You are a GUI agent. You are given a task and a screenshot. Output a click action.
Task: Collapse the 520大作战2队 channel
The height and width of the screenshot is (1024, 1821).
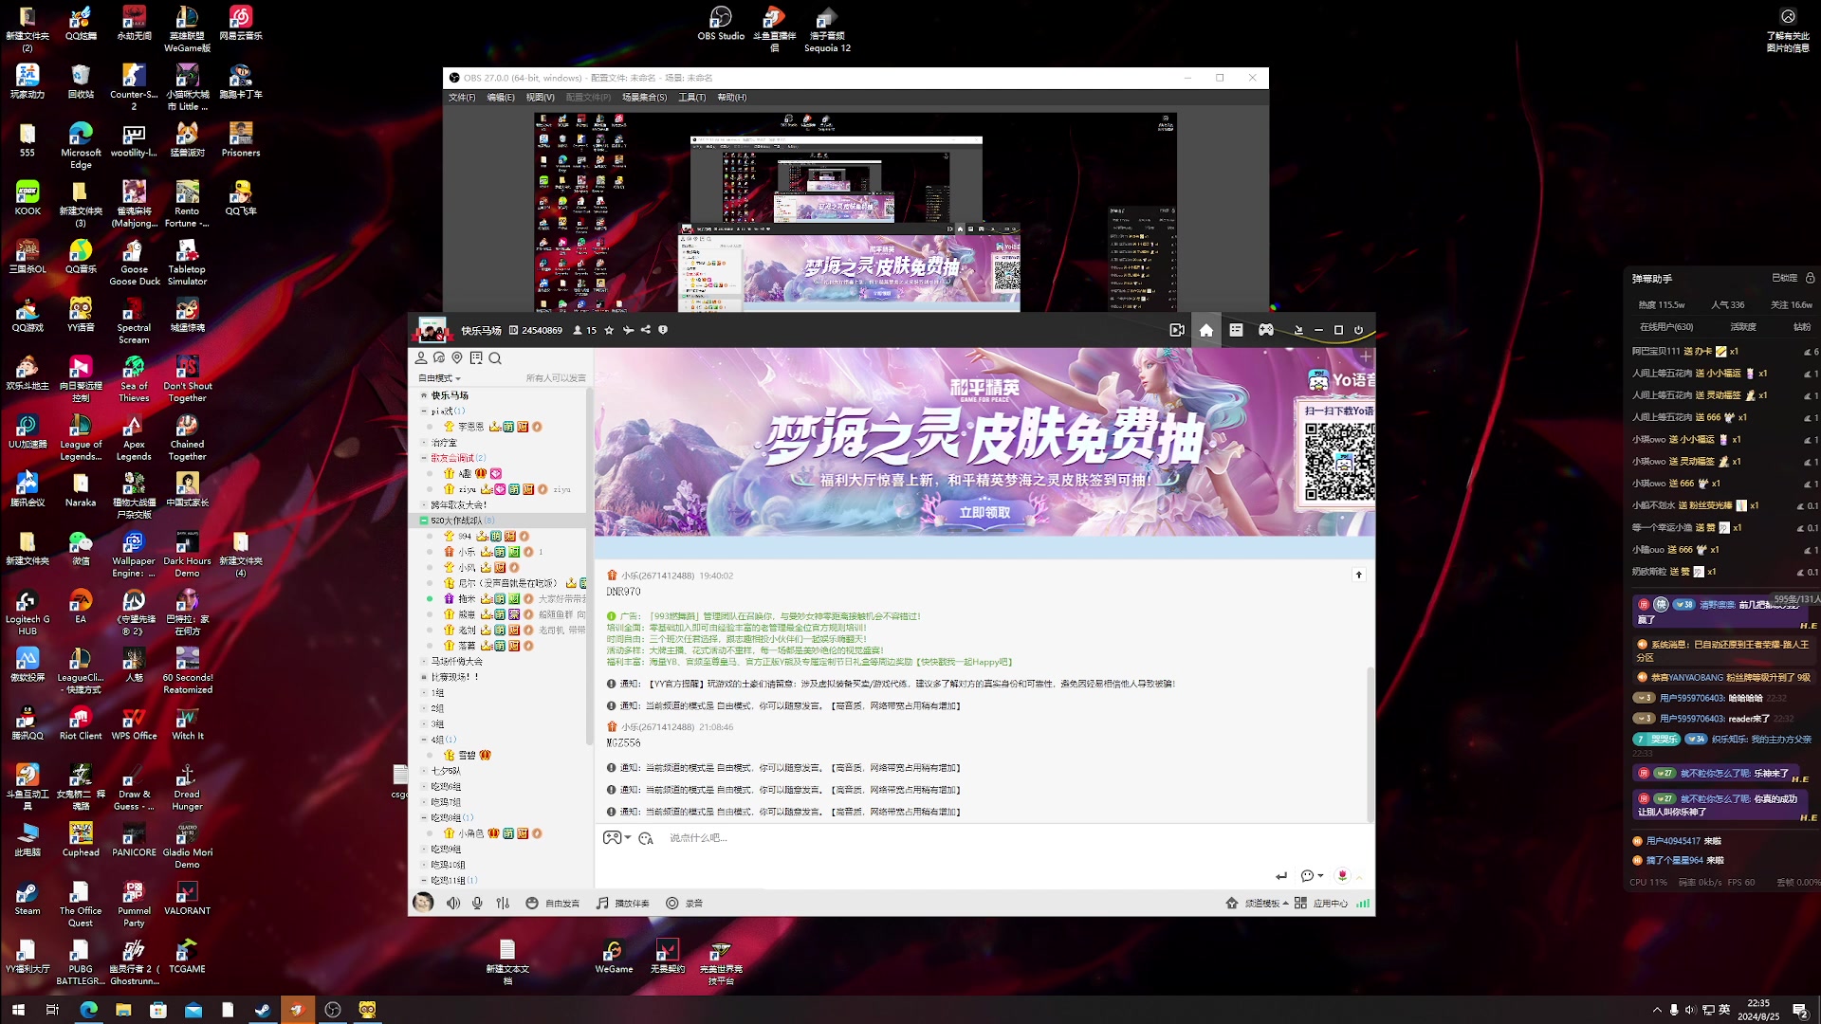click(424, 521)
